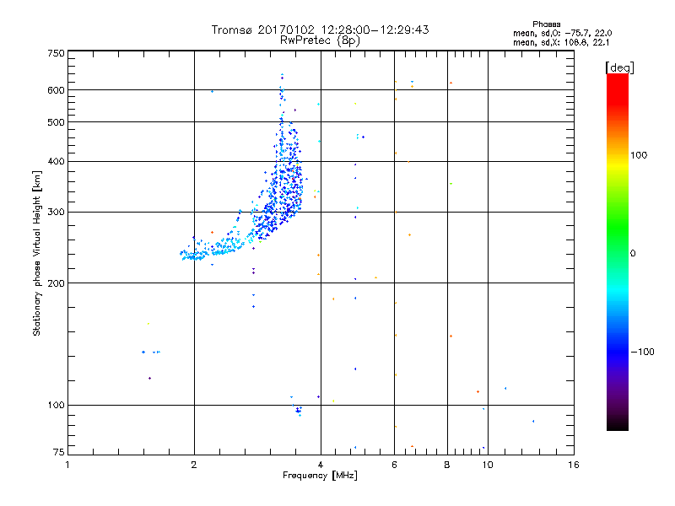
Task: Click the 200 tick label on the height axis
Action: 56,283
